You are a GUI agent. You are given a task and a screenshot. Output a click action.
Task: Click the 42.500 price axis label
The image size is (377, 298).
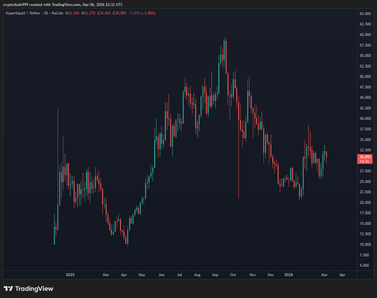click(366, 108)
